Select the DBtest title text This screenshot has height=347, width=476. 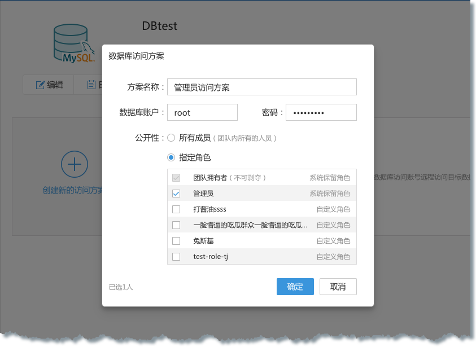click(x=160, y=26)
